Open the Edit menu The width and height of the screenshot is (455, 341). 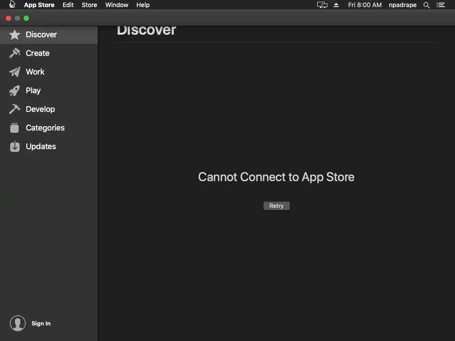click(68, 5)
